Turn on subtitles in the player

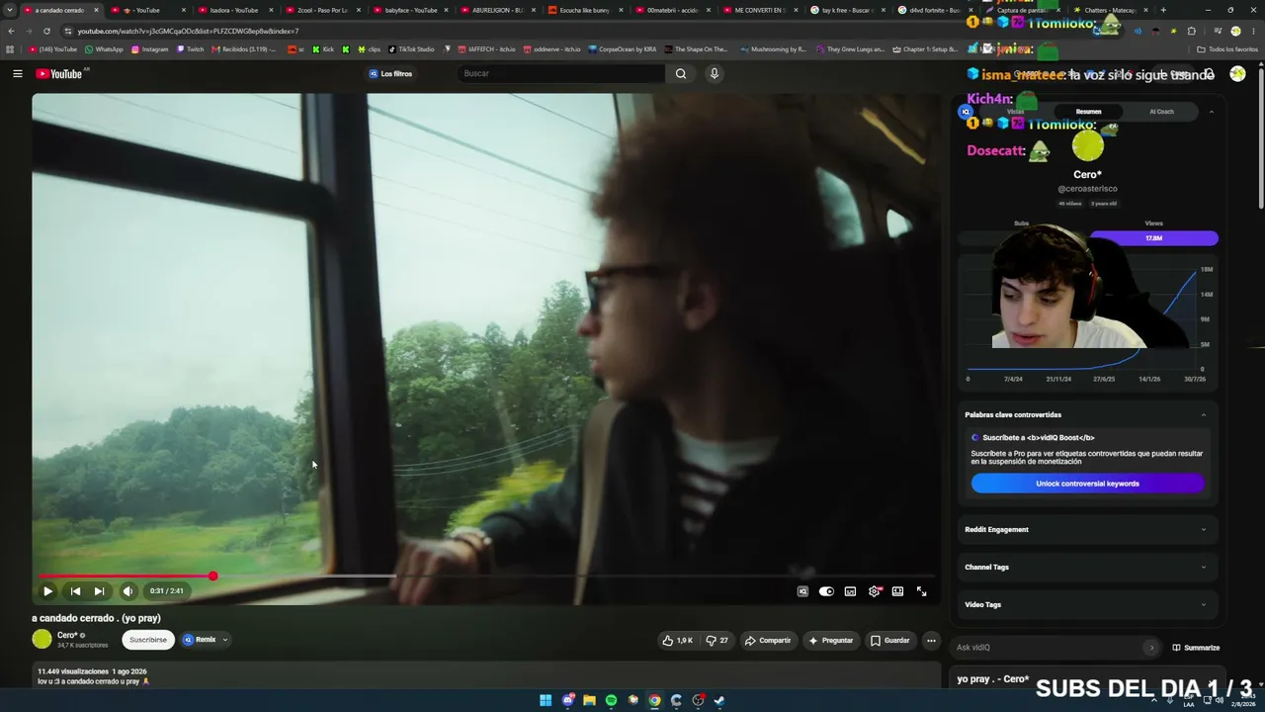pos(850,591)
